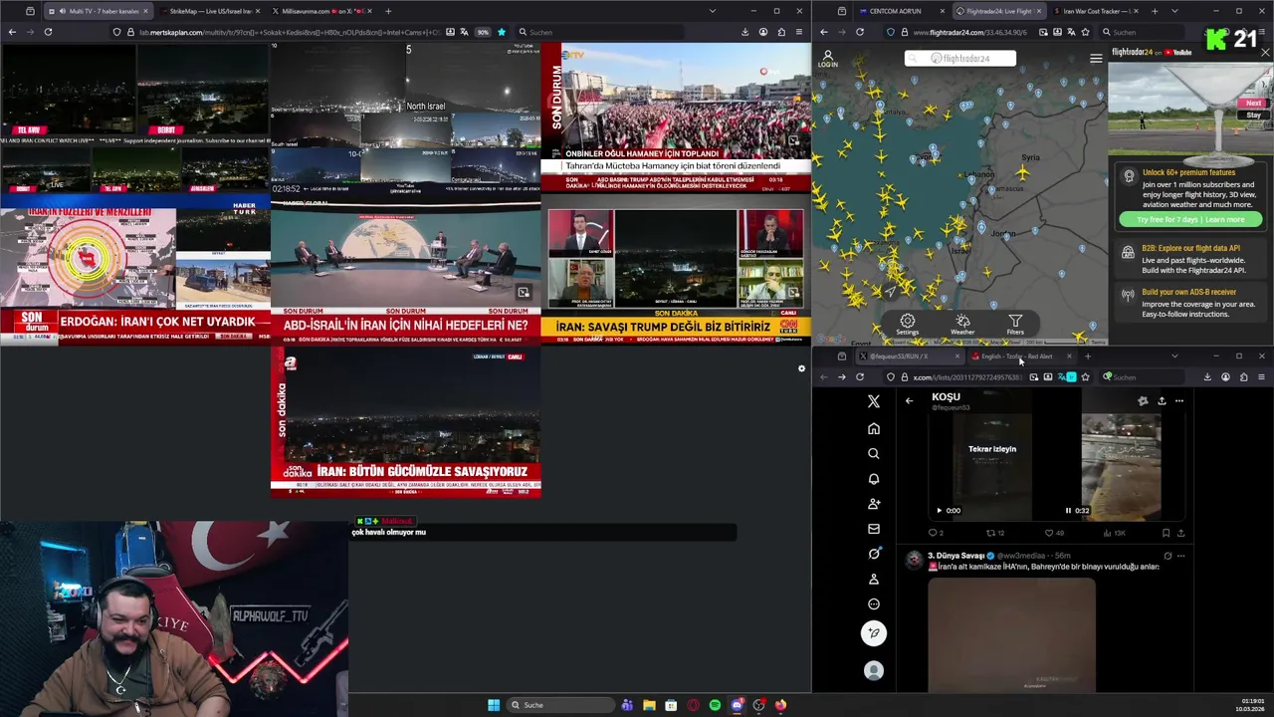
Task: Click the Flightradar24 search field
Action: coord(960,59)
